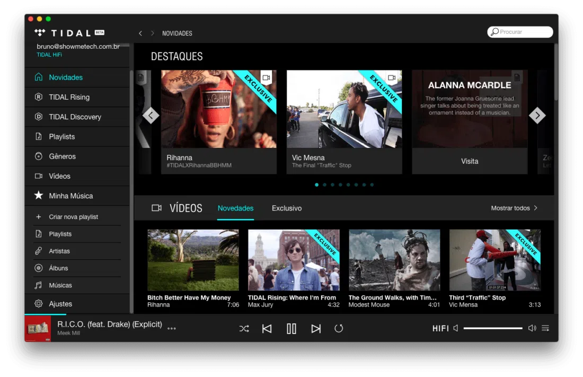583x377 pixels.
Task: Click the Minha Música star icon
Action: point(39,195)
